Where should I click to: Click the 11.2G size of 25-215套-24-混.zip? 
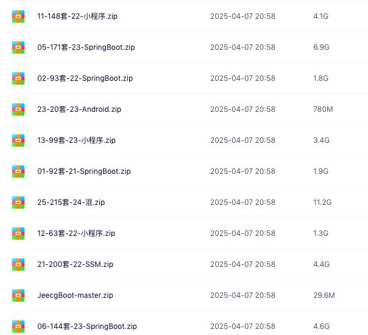[x=322, y=202]
